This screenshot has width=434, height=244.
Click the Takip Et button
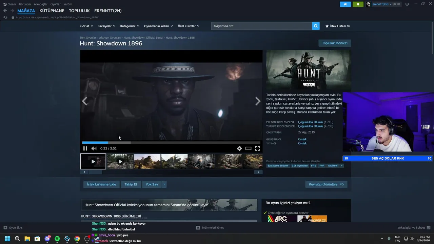(x=131, y=184)
